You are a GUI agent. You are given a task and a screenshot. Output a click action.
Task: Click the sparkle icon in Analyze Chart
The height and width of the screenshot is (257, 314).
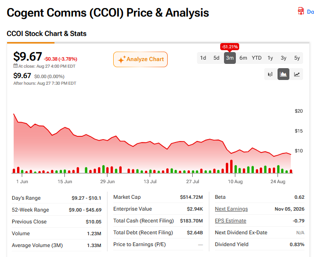(122, 60)
